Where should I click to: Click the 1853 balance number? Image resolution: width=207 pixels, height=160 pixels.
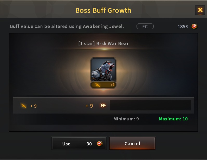click(x=183, y=27)
